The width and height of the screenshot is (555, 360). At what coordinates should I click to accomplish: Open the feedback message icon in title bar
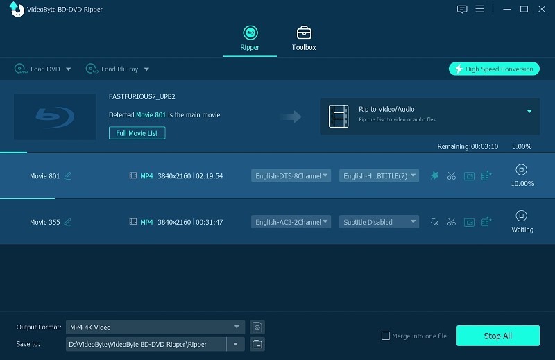[462, 9]
